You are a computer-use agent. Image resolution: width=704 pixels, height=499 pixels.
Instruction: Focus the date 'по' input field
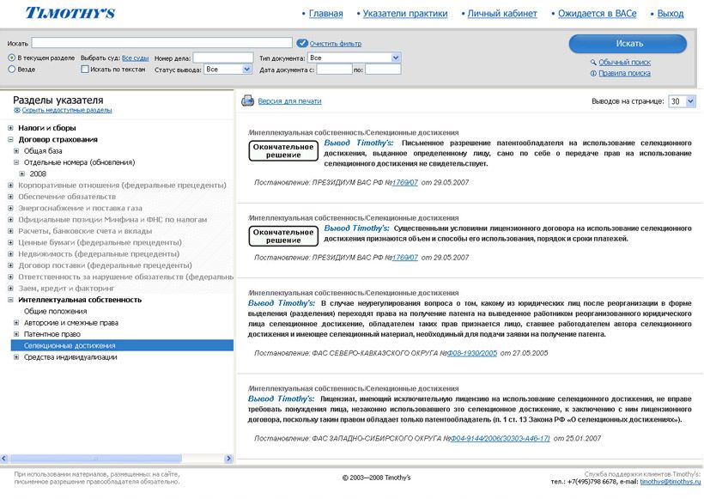[x=383, y=70]
